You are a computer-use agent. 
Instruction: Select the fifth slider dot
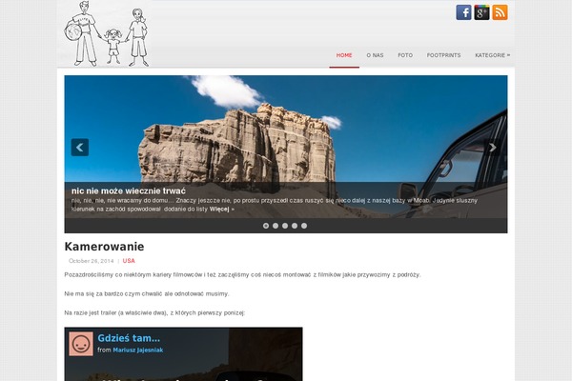(304, 226)
